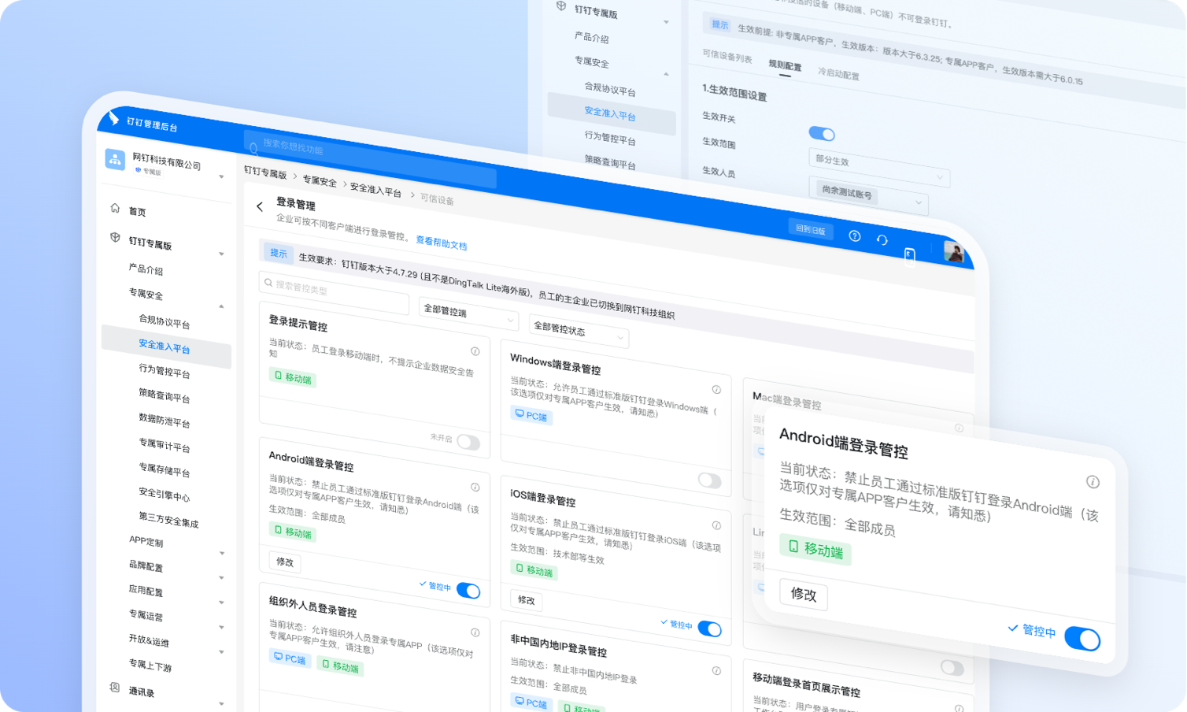
Task: Click the help question mark icon in the blue header
Action: 855,235
